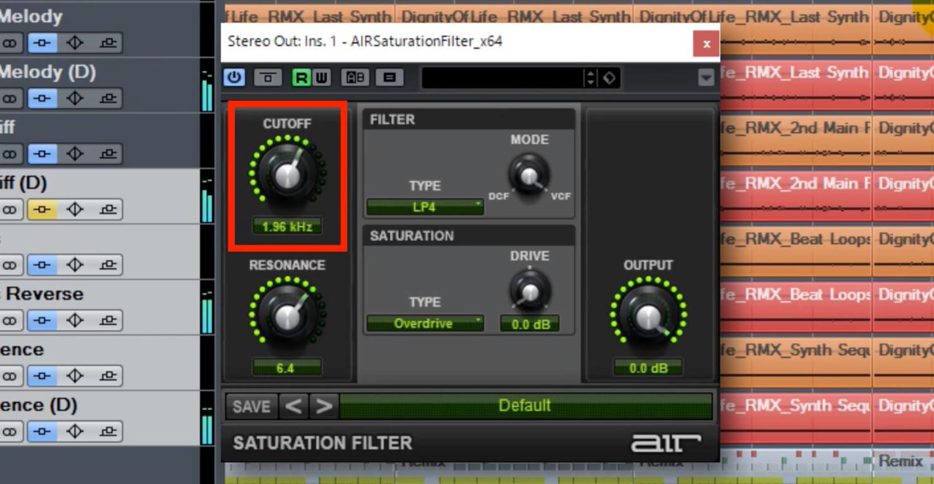Click the output 0.0 dB value field

click(x=648, y=368)
